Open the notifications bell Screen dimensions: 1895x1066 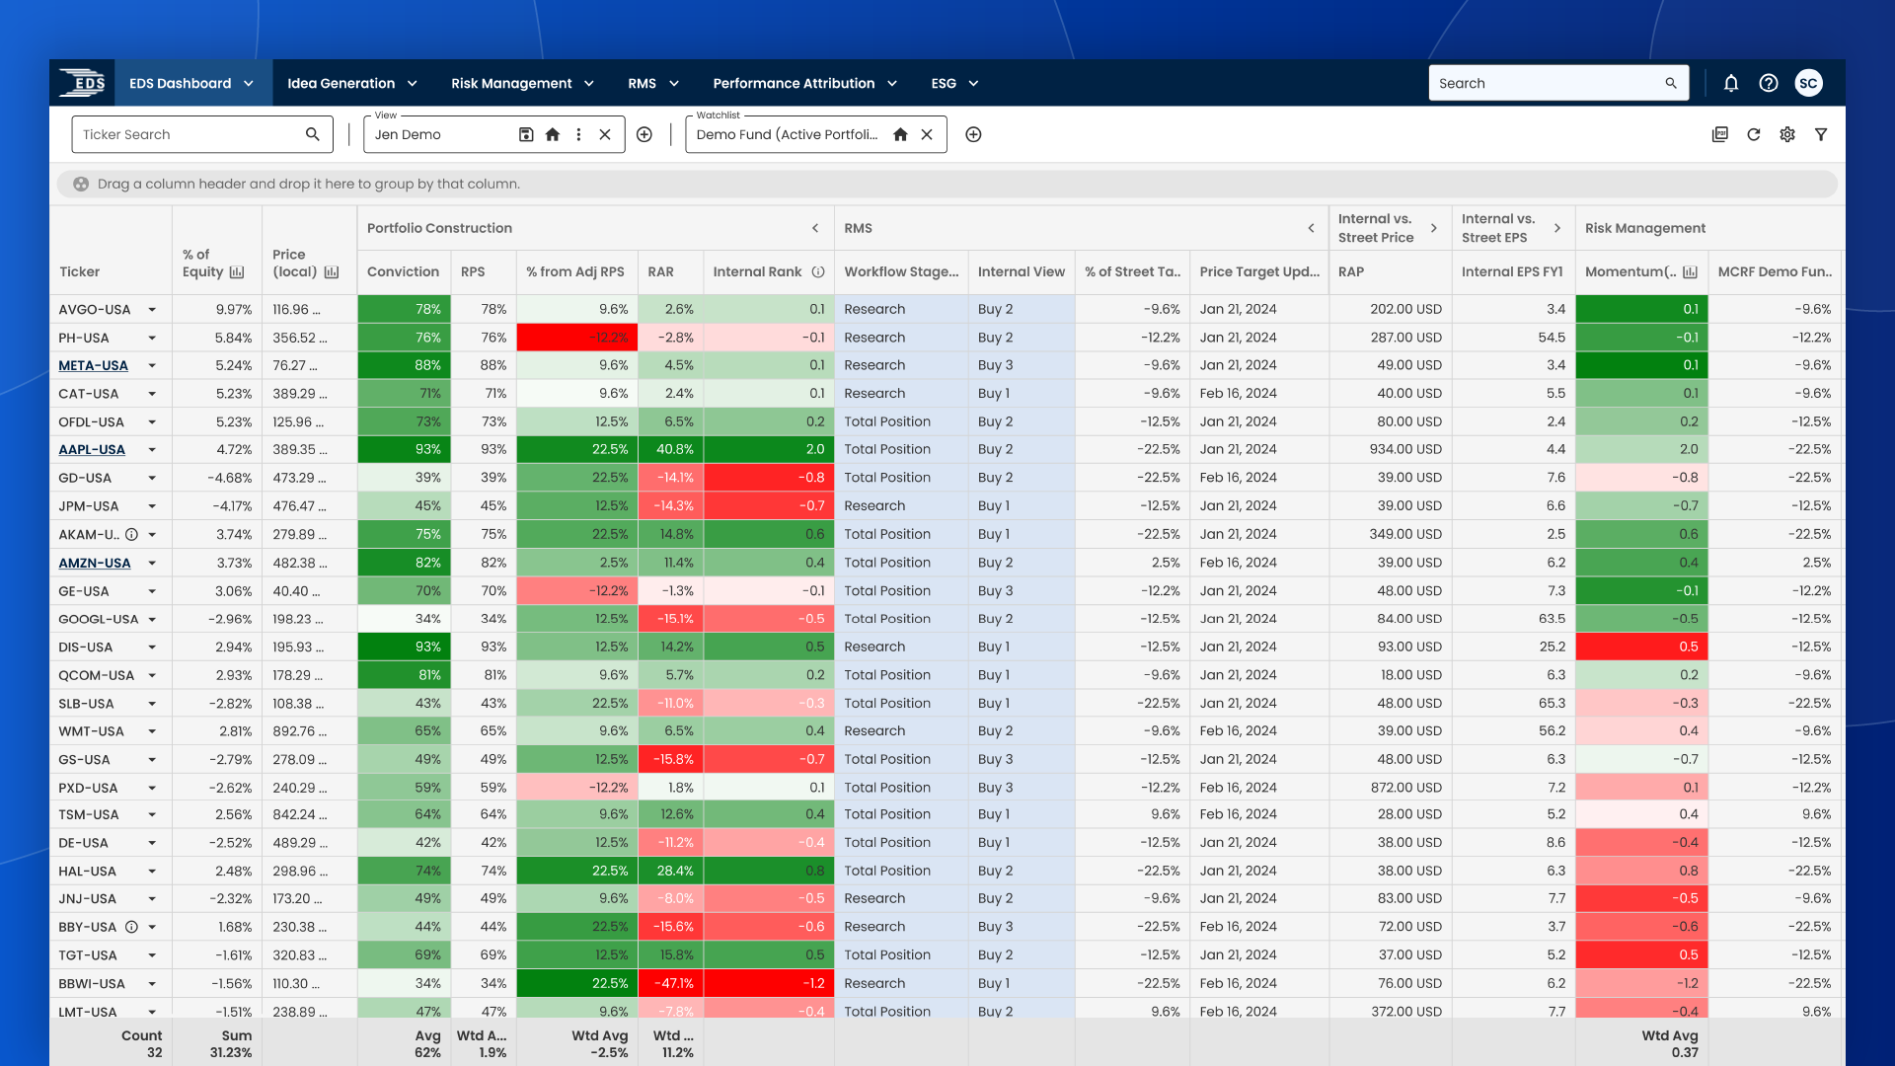coord(1731,84)
